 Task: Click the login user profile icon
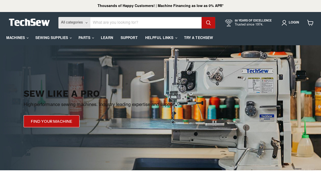[284, 23]
